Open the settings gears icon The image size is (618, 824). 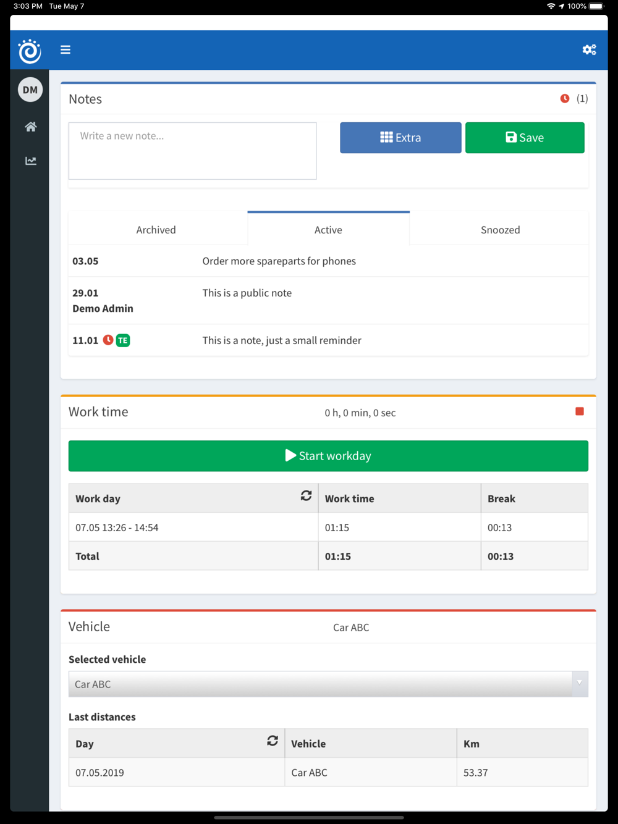pos(589,50)
